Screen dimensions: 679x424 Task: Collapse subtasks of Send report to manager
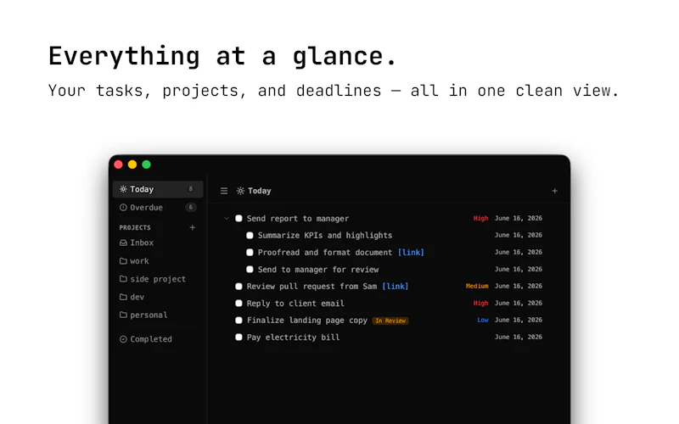click(x=227, y=219)
